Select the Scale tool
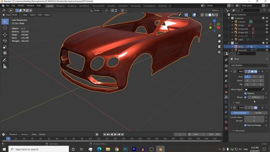The image size is (270, 152). tap(5, 47)
